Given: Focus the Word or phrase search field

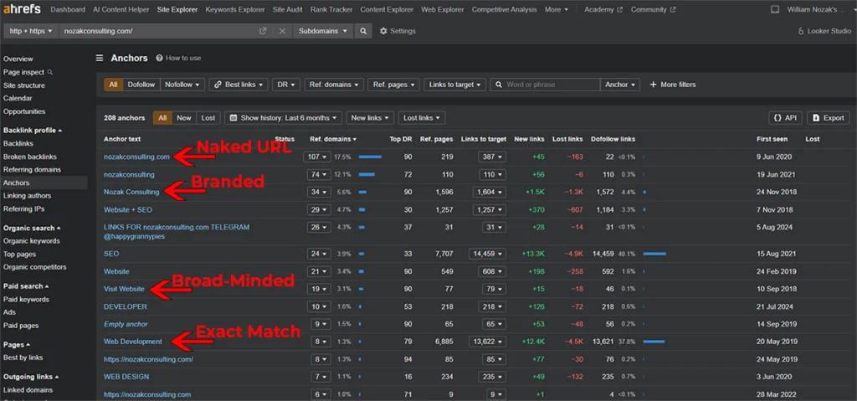Looking at the screenshot, I should 545,85.
